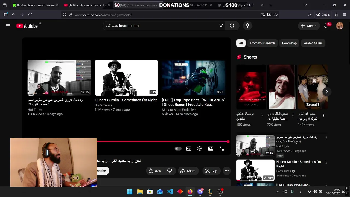Go back in browser
The image size is (350, 197).
(x=14, y=15)
